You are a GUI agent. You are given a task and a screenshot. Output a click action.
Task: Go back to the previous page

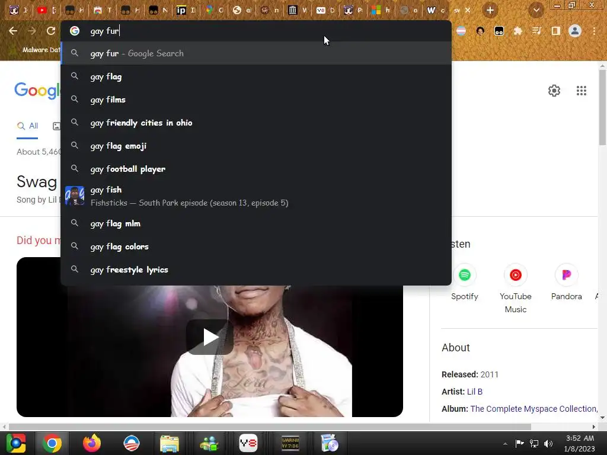pos(13,31)
